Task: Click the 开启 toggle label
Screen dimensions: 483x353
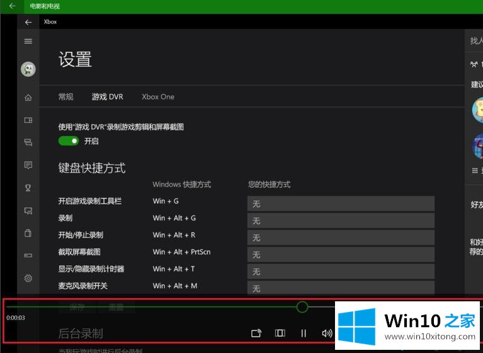Action: click(91, 141)
